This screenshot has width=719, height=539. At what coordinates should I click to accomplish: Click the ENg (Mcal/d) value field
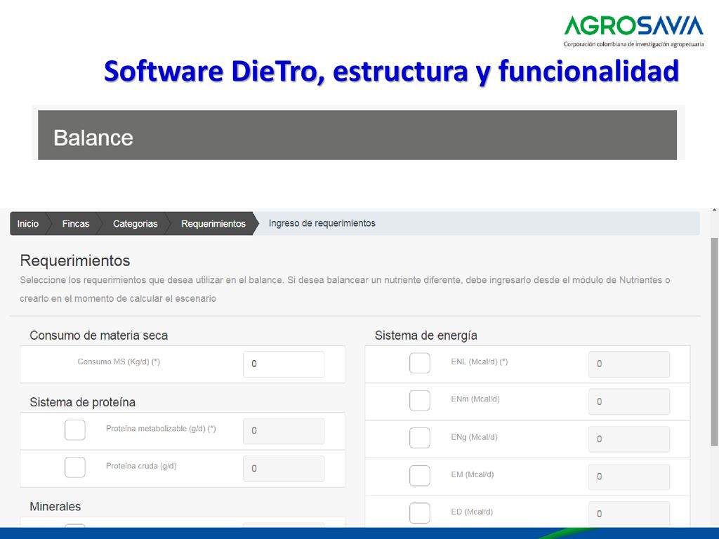point(629,439)
